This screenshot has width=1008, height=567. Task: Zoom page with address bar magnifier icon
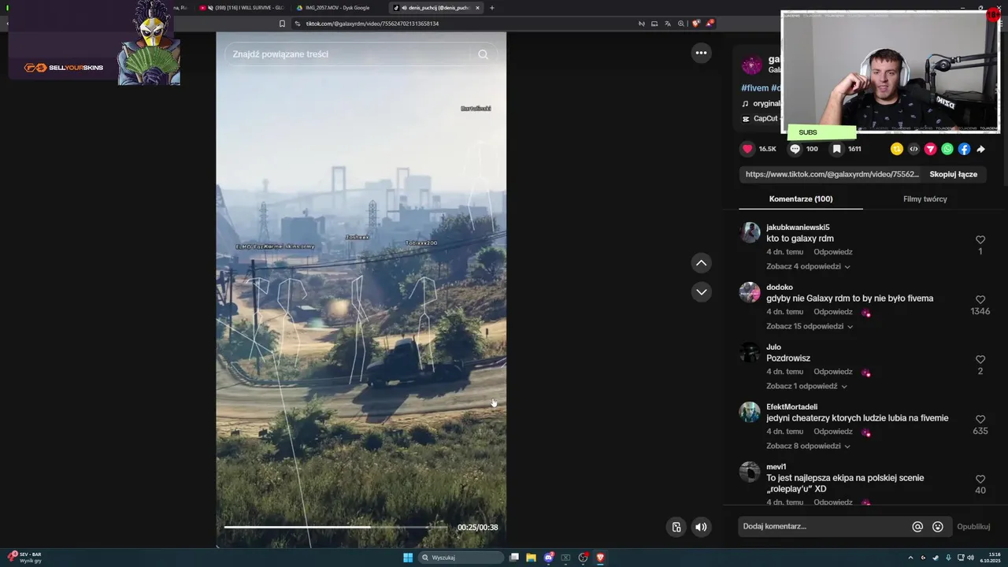pos(681,24)
